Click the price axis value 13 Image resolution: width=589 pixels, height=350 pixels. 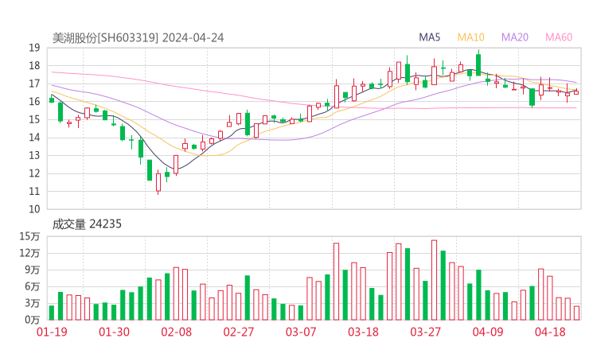tap(34, 155)
